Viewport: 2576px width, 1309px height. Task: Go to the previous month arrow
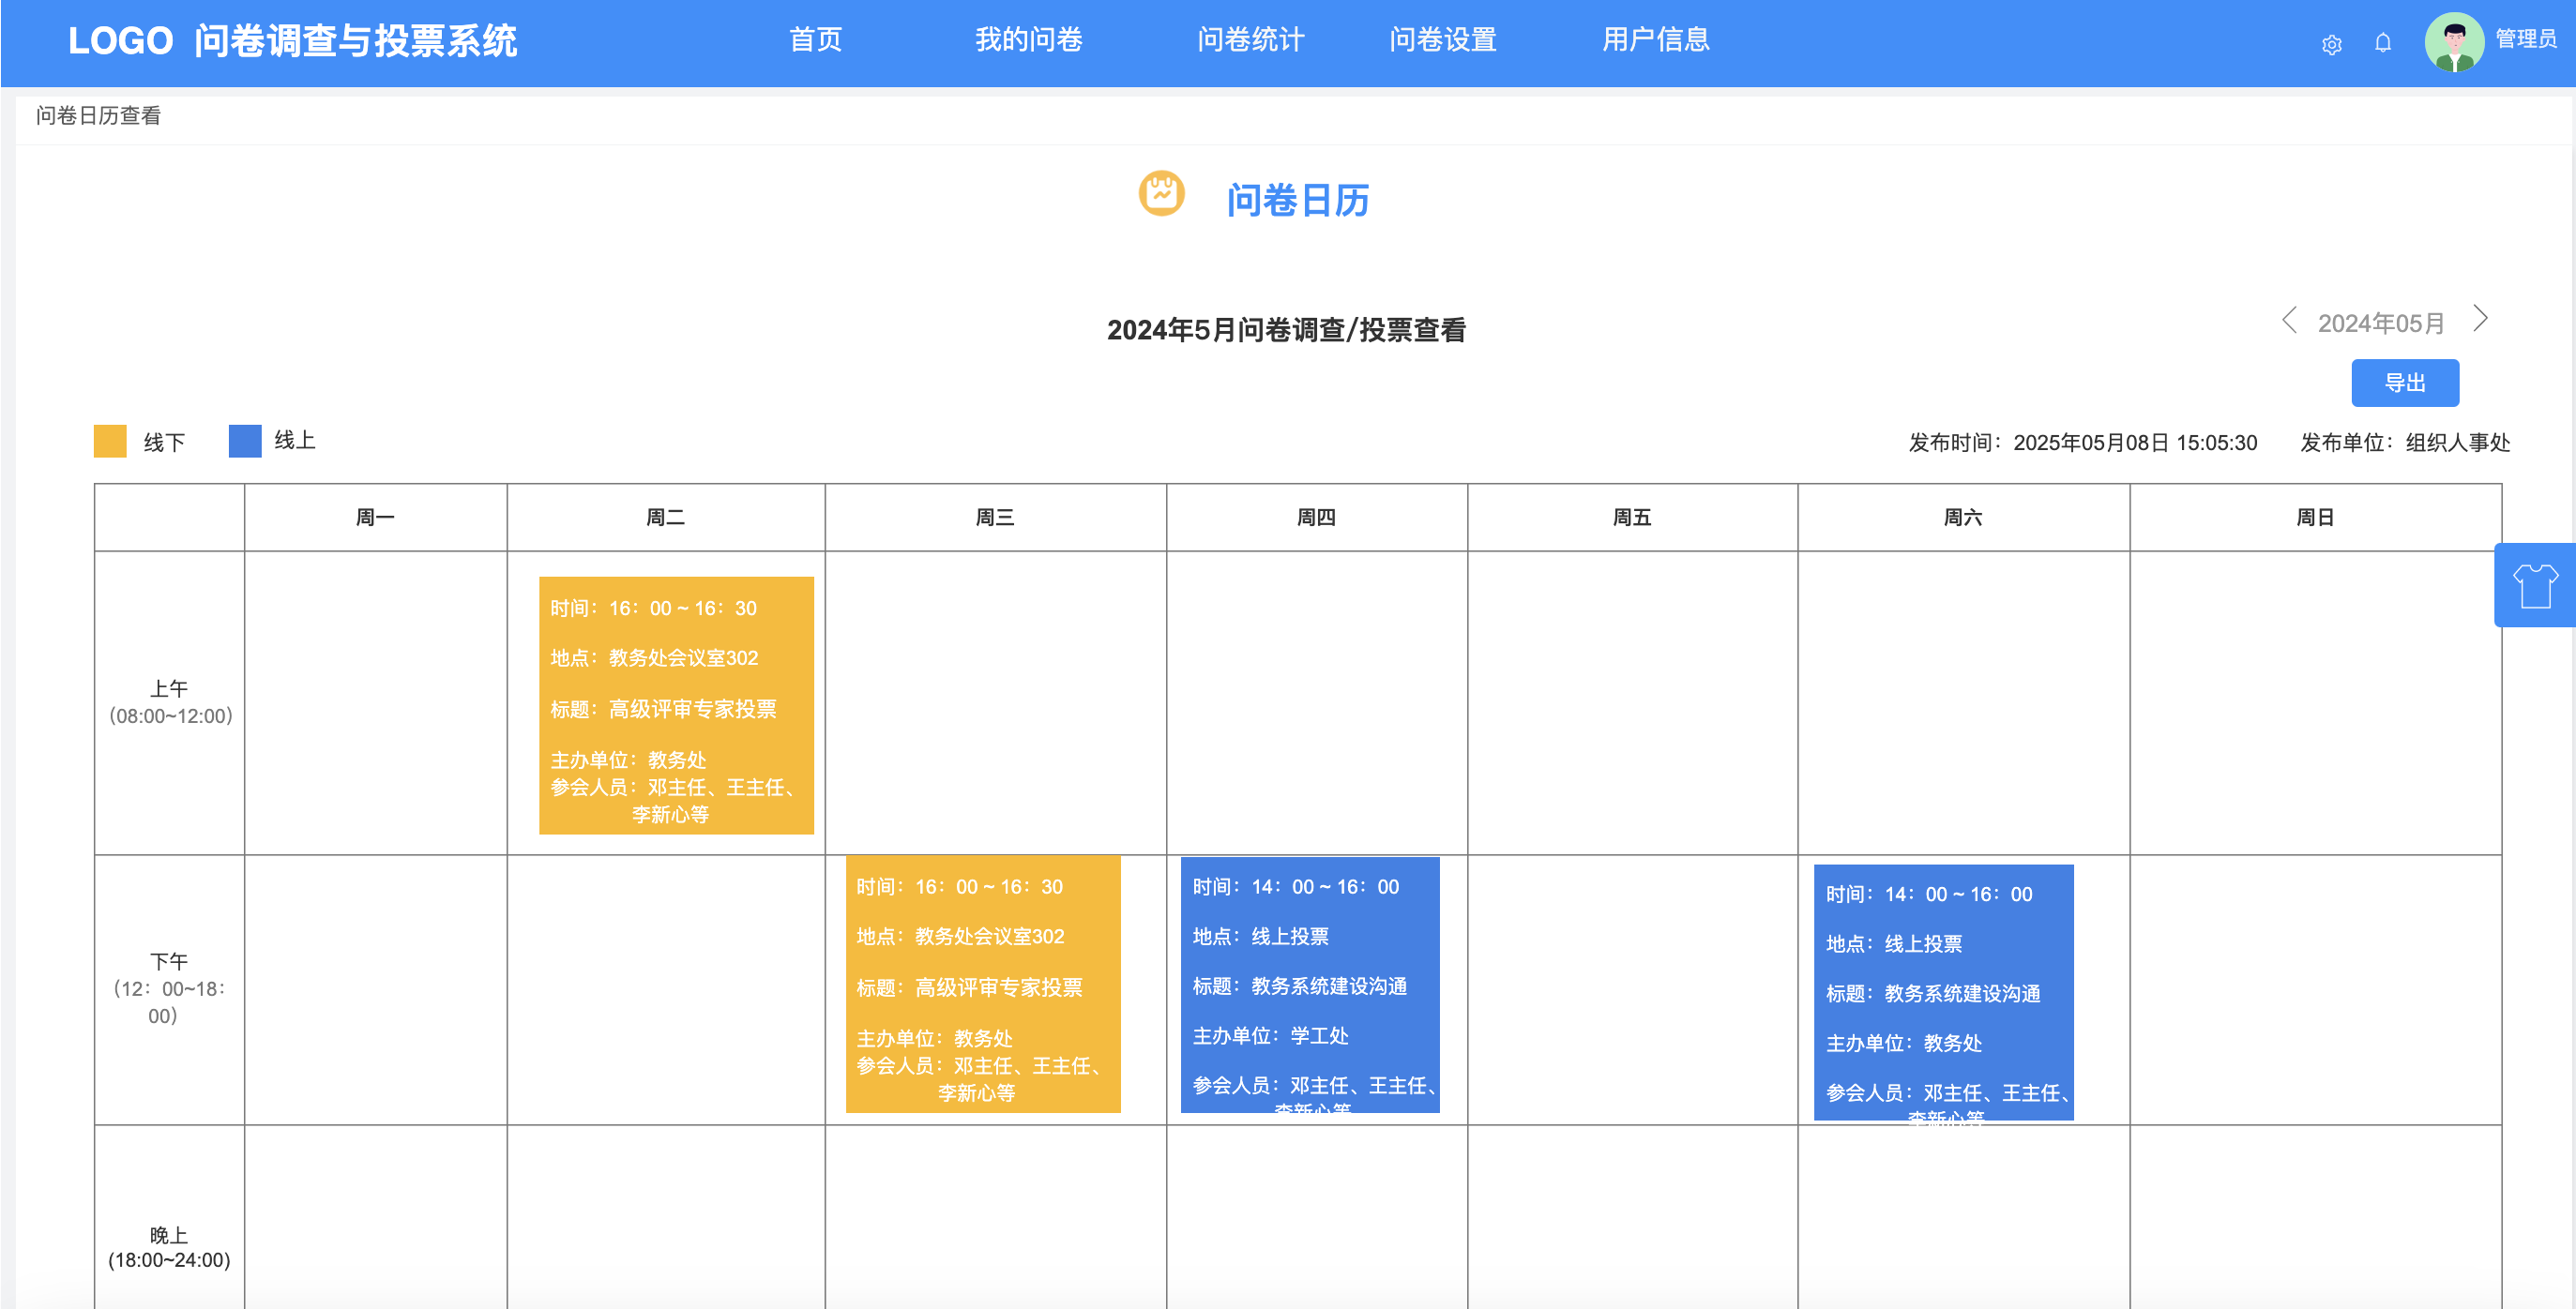(2288, 320)
